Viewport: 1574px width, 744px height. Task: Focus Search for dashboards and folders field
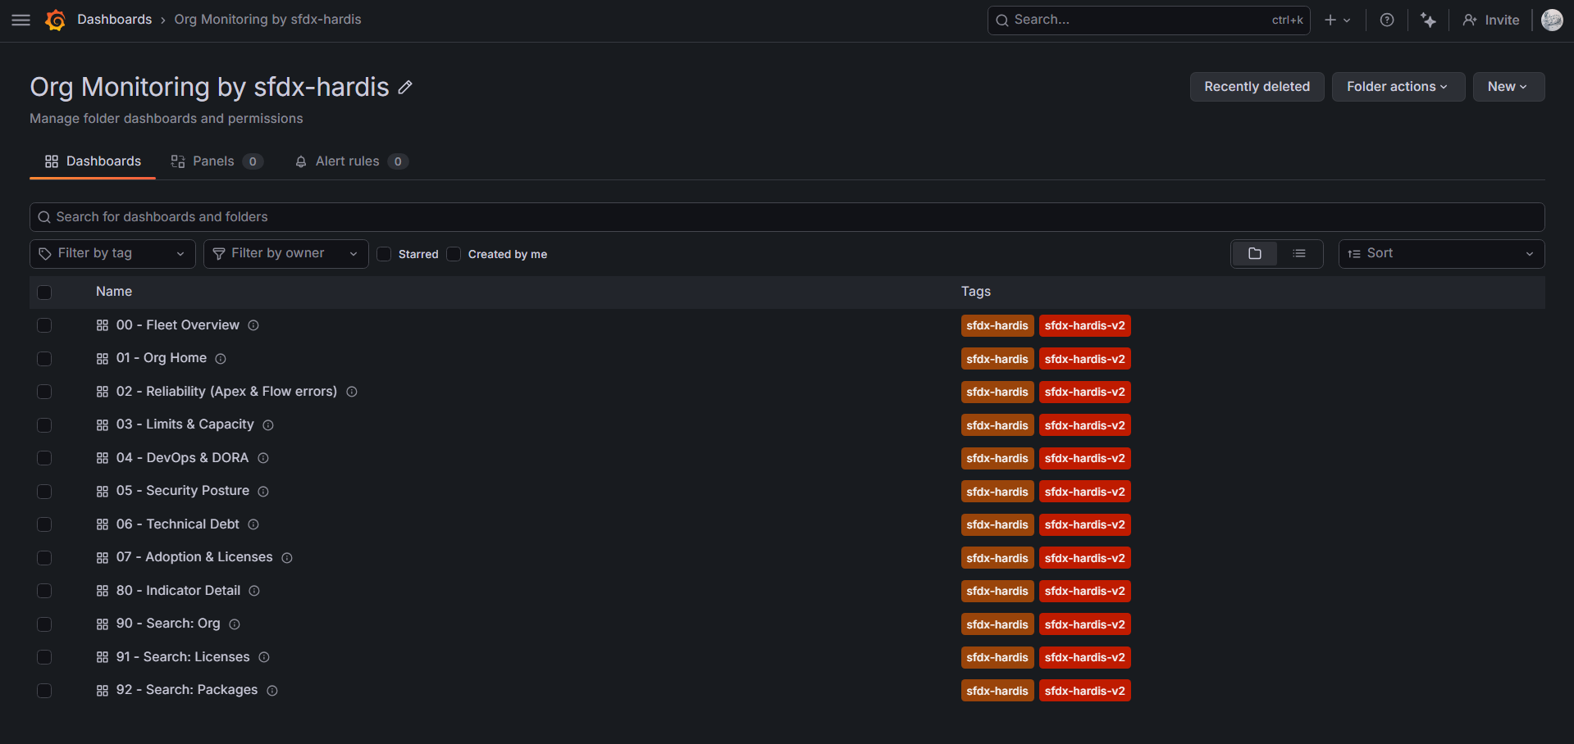point(787,217)
